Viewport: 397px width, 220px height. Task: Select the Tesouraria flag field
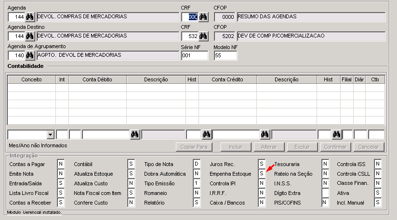325,164
